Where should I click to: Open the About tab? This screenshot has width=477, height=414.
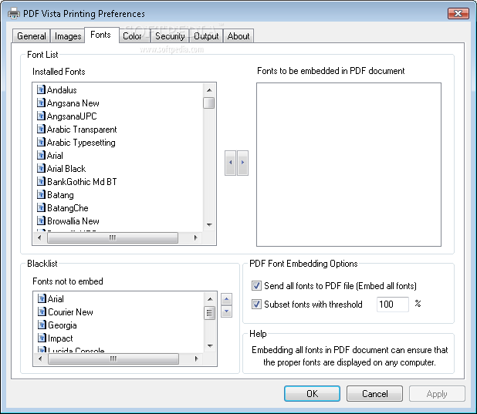(x=238, y=36)
